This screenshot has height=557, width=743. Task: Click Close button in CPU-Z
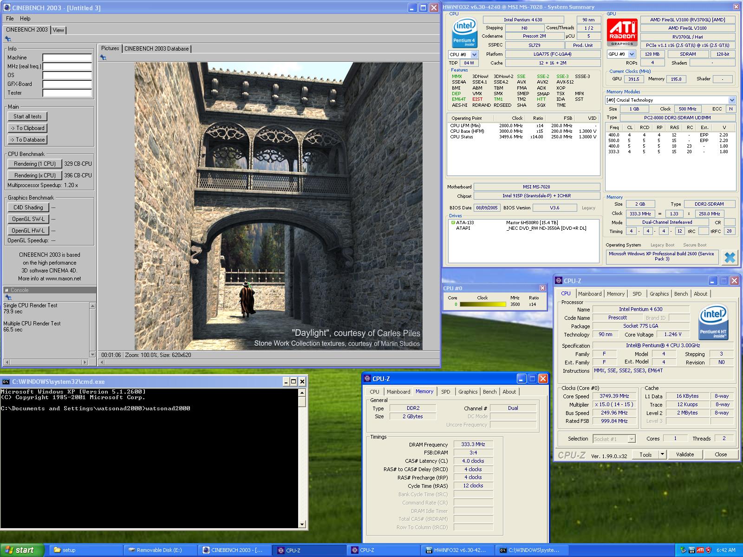point(721,454)
